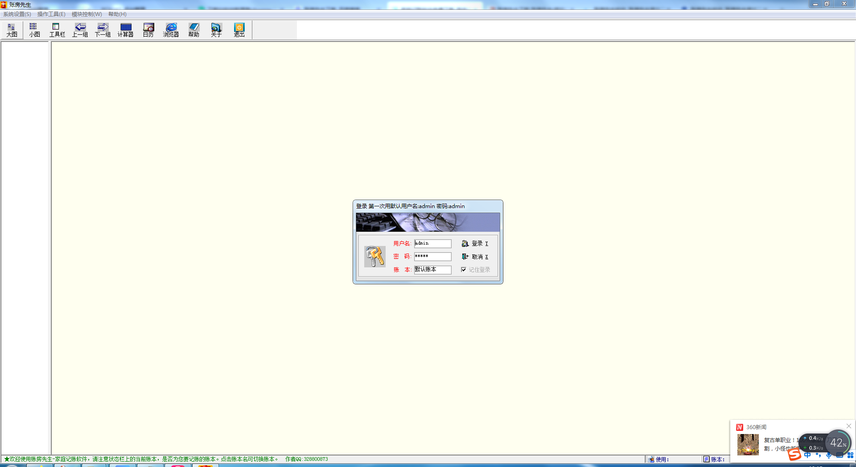Toggle the toolbar button (工具栏)
The width and height of the screenshot is (856, 467).
(57, 30)
